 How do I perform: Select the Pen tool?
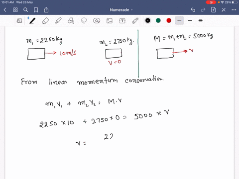(32, 21)
